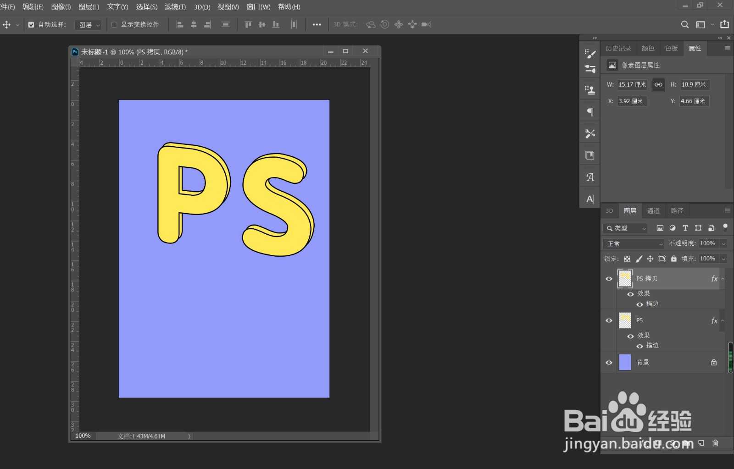Align left edges of layers
734x469 pixels.
pos(180,25)
